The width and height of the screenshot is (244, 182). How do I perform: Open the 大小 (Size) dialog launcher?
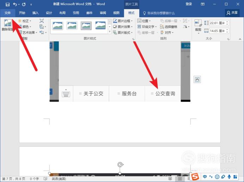pyautogui.click(x=228, y=39)
